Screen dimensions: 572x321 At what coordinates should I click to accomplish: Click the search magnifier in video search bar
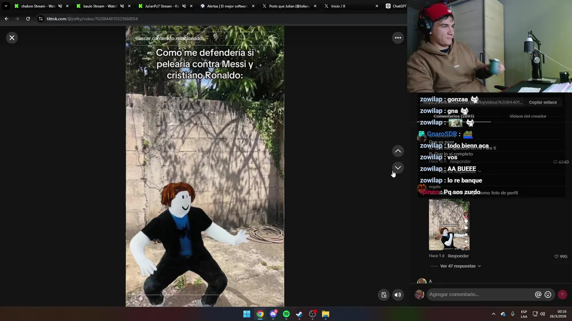271,39
